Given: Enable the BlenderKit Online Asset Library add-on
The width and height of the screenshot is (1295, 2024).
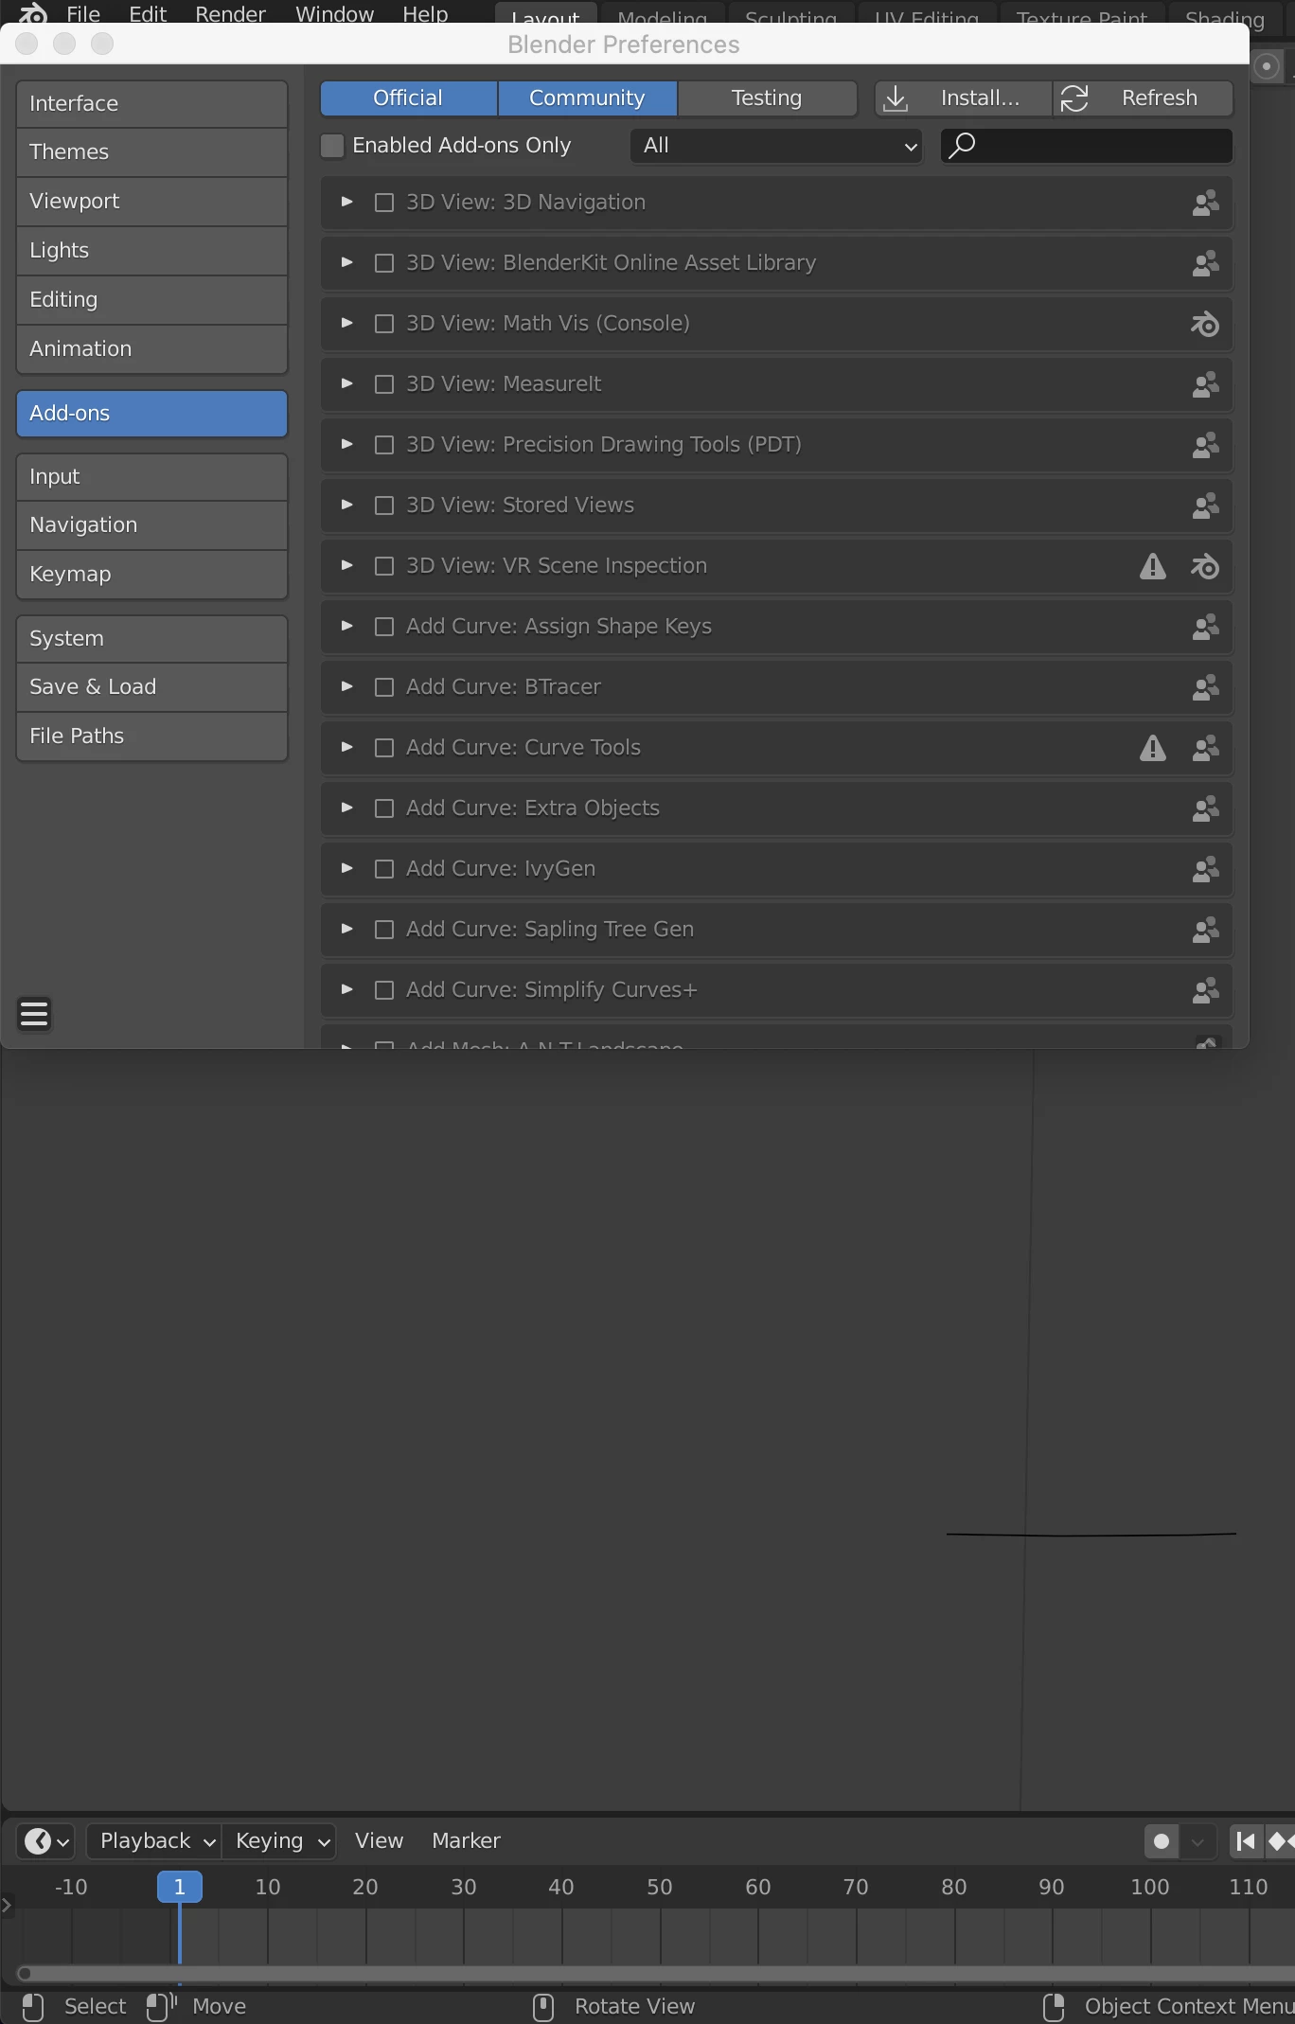Looking at the screenshot, I should [x=384, y=263].
